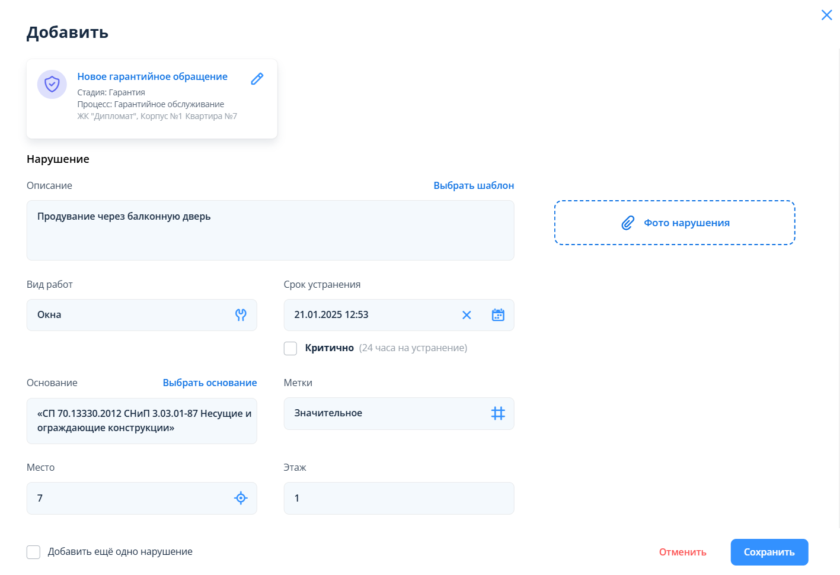Click the pencil edit icon on the card
The image size is (840, 575).
[257, 79]
